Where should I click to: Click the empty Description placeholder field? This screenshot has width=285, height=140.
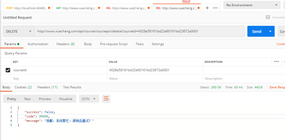click(244, 79)
